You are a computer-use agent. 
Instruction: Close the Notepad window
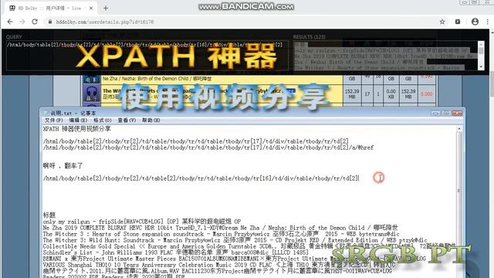(457, 113)
